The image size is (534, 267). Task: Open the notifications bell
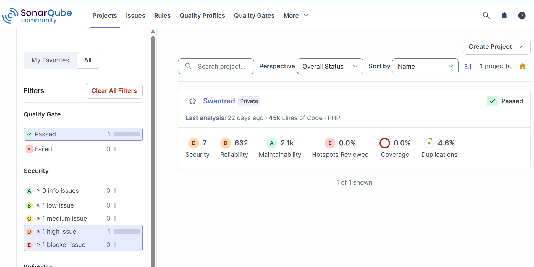coord(504,16)
